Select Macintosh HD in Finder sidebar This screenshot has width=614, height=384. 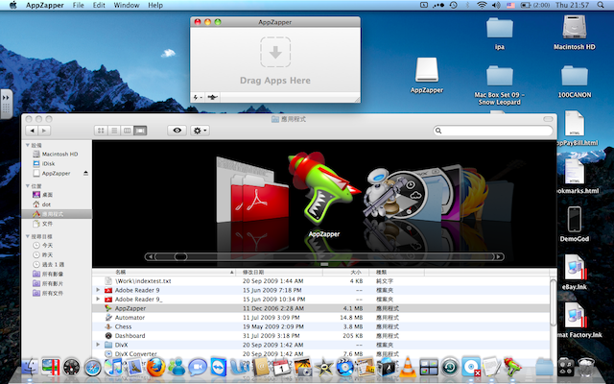tap(56, 154)
